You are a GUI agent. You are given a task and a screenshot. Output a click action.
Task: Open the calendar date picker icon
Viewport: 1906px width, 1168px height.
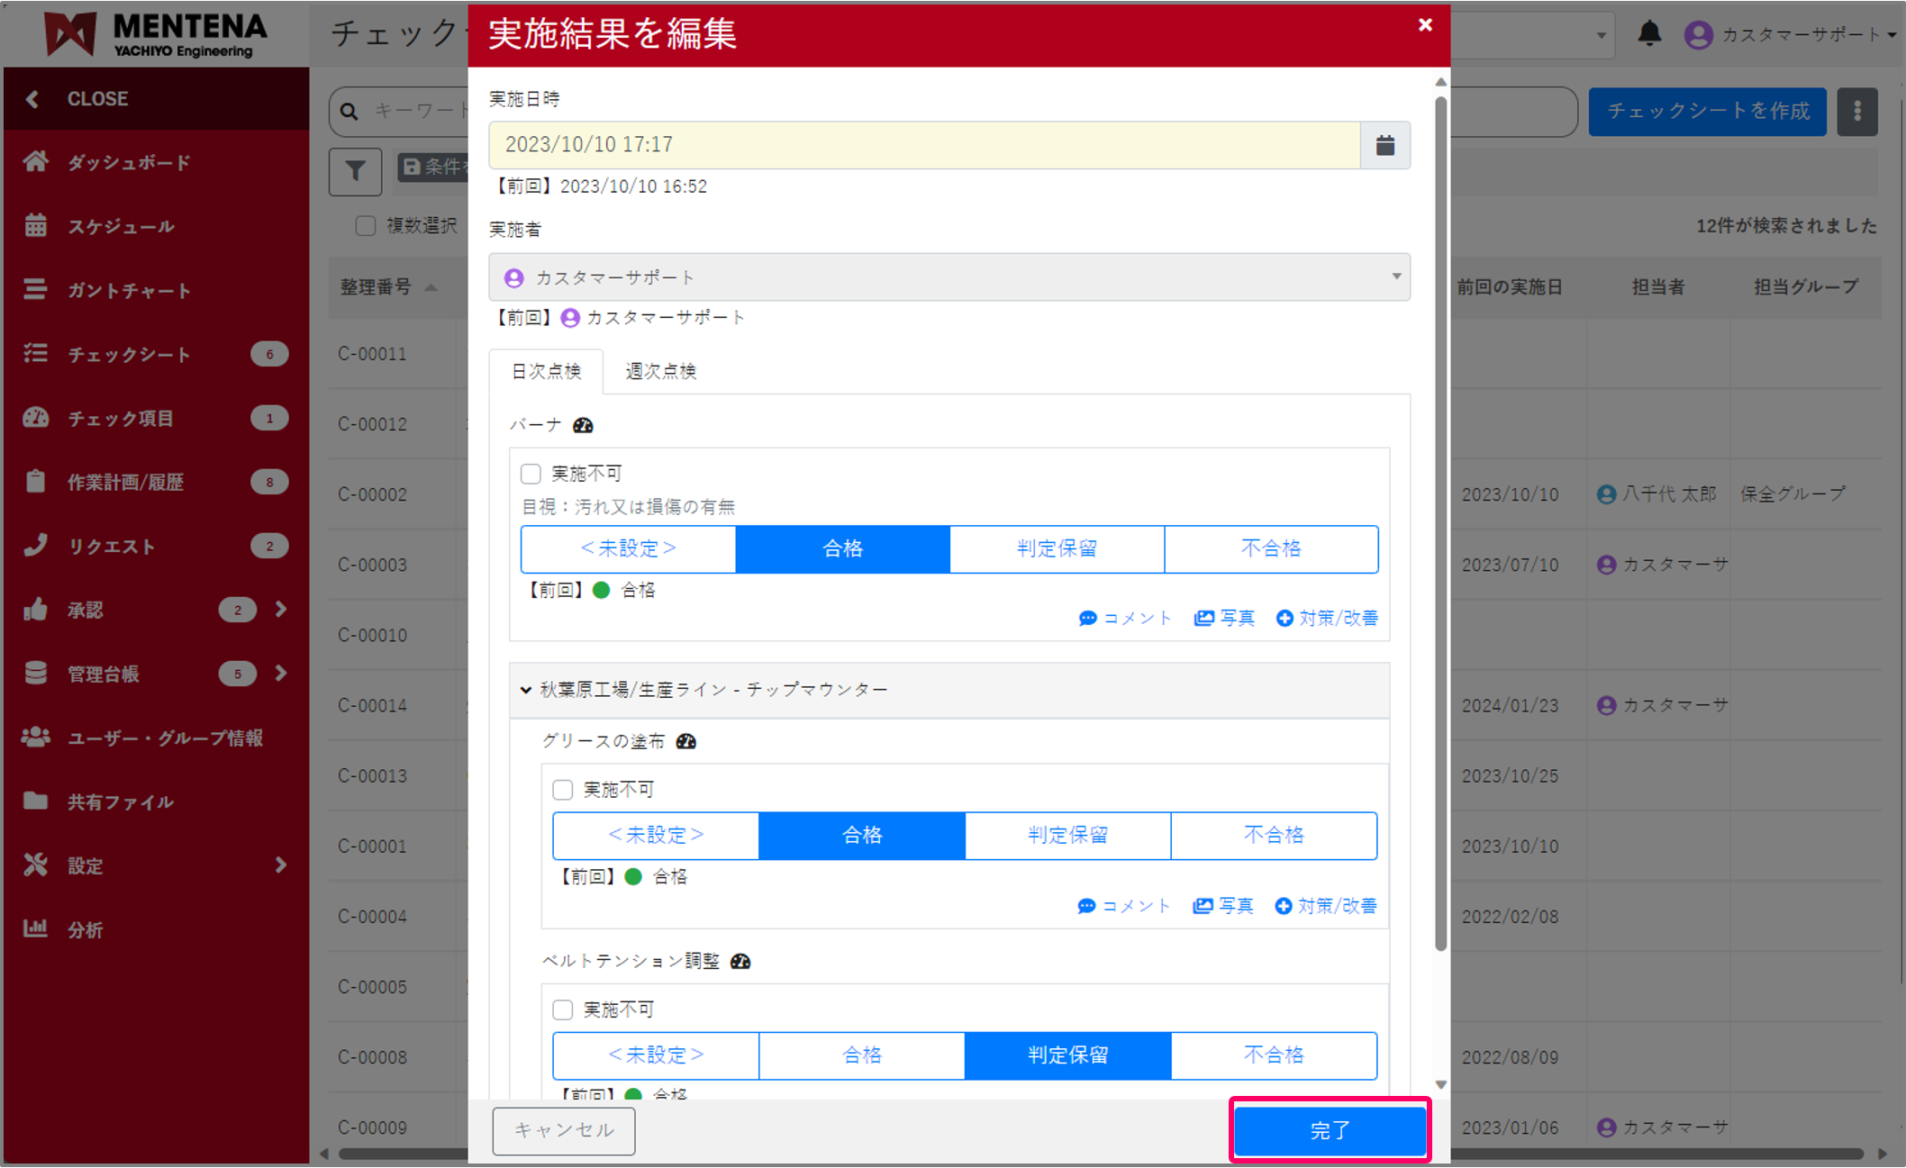click(x=1384, y=145)
